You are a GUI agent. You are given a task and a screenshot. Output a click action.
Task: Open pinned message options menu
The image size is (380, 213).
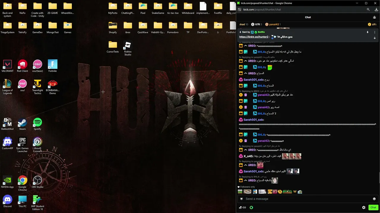375,32
